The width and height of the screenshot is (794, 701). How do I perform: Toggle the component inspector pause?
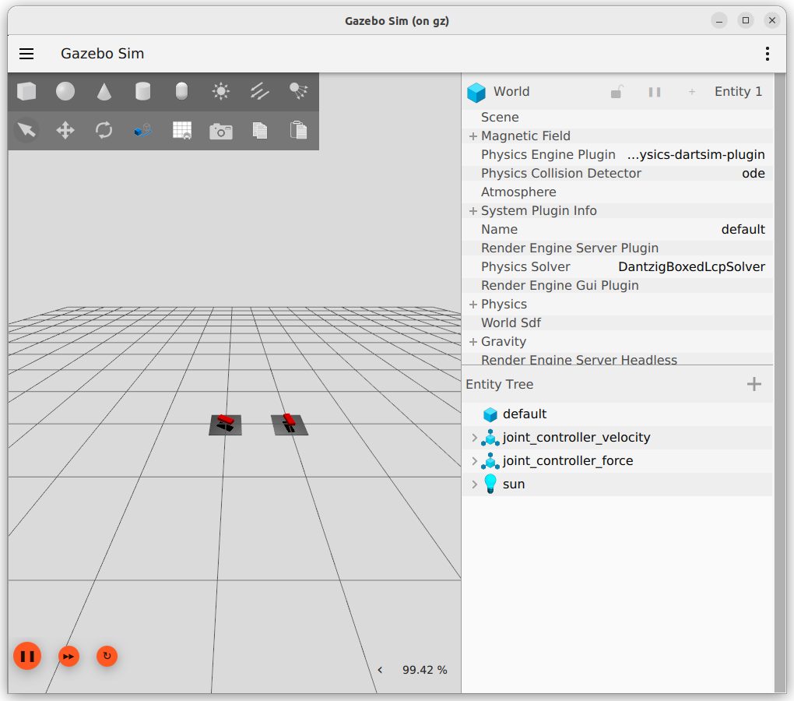(655, 92)
